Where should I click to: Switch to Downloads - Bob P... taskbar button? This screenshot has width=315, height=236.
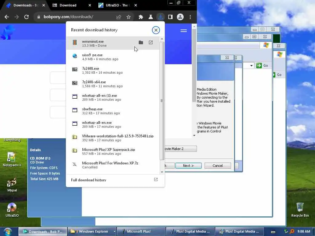click(43, 232)
